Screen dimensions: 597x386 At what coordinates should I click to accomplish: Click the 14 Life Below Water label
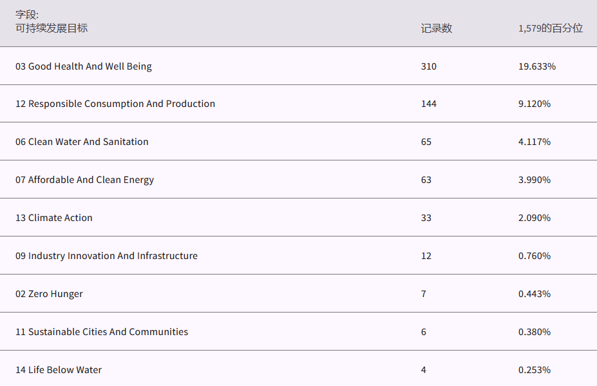point(59,370)
